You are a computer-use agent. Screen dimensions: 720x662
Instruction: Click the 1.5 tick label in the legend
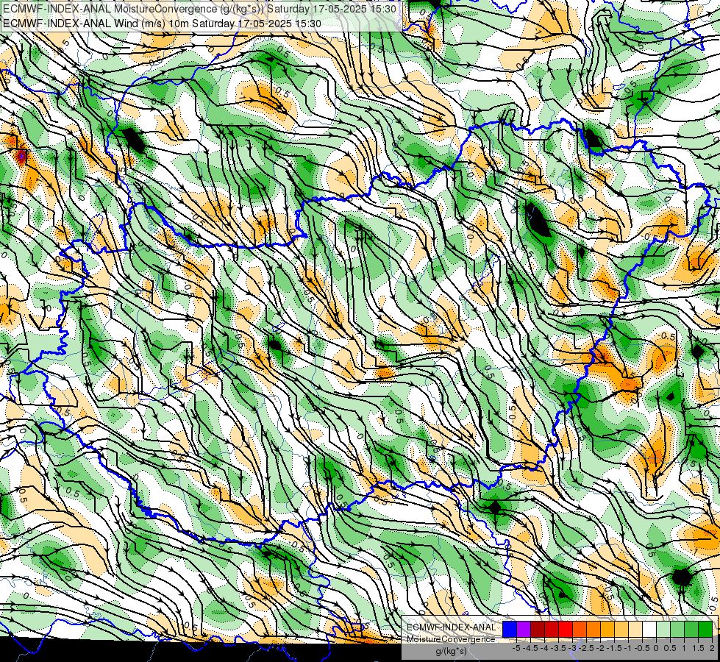point(697,648)
